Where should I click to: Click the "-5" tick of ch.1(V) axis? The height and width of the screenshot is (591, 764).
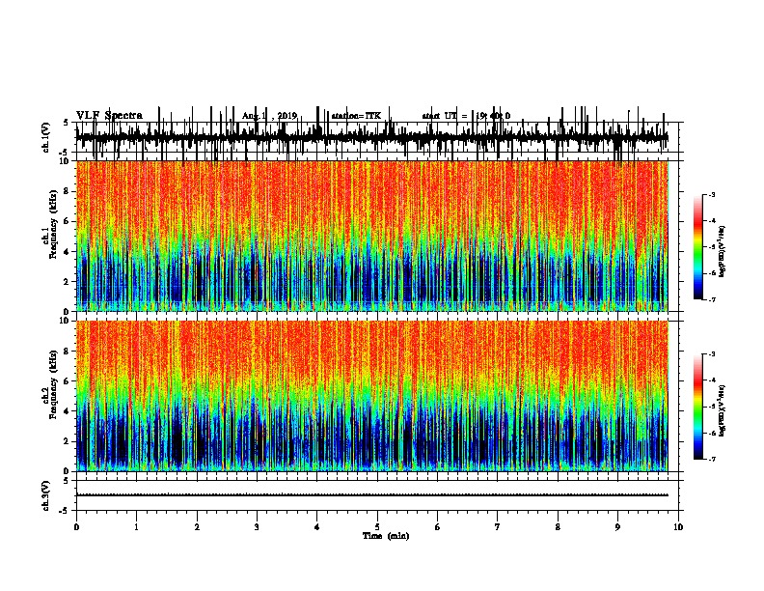coord(65,153)
